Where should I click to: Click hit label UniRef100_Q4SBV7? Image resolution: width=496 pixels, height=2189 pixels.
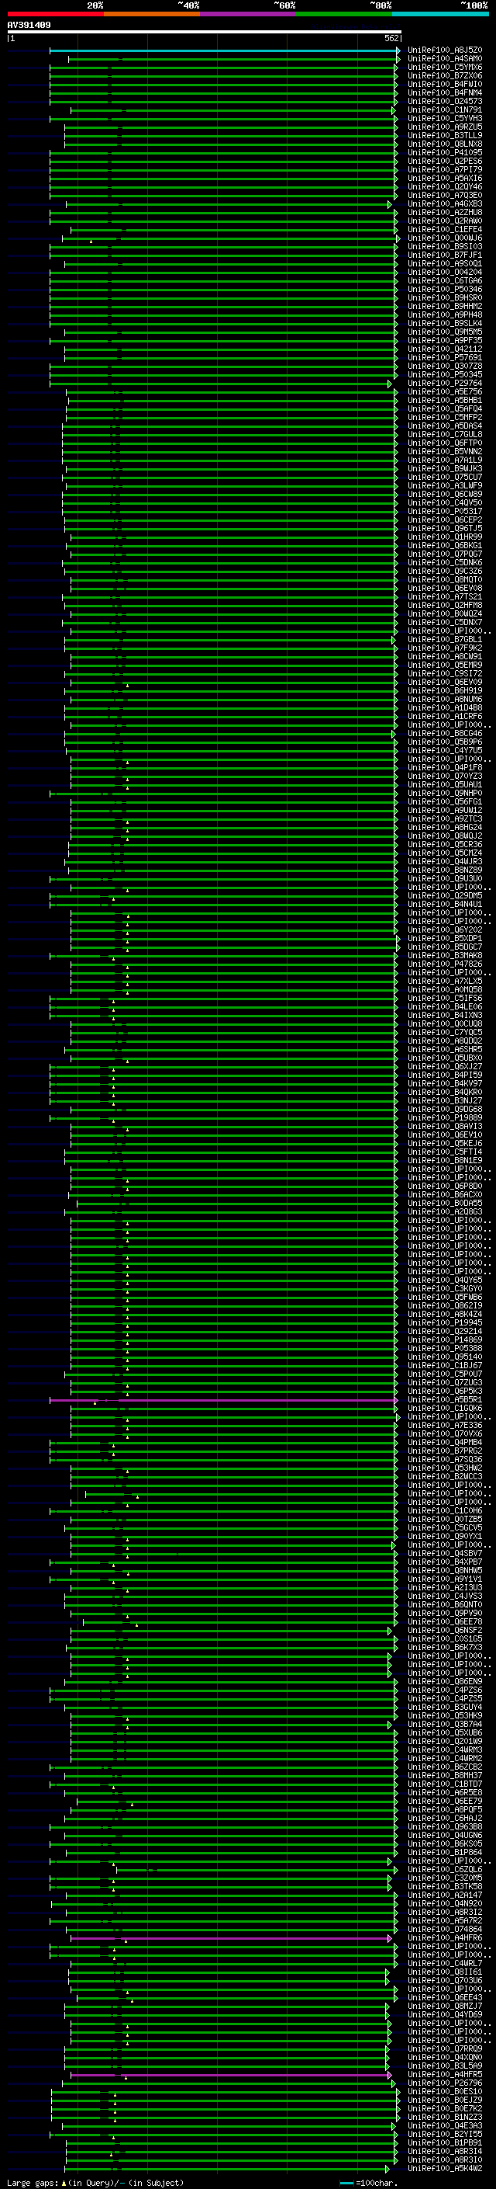point(445,1553)
